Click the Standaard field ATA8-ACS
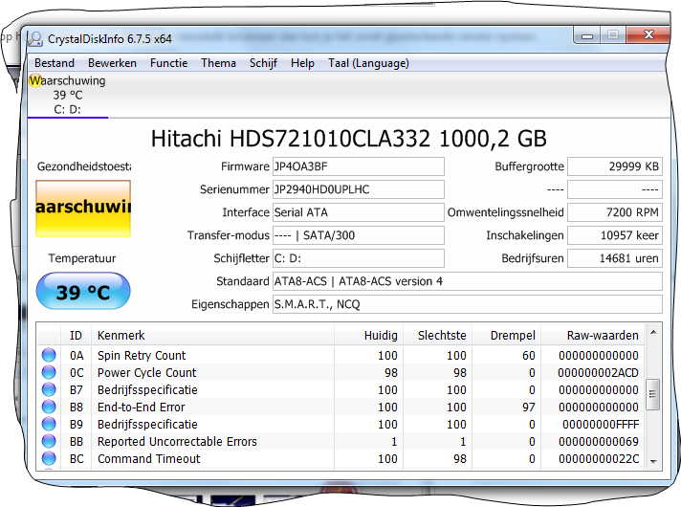This screenshot has height=507, width=681. pos(468,281)
